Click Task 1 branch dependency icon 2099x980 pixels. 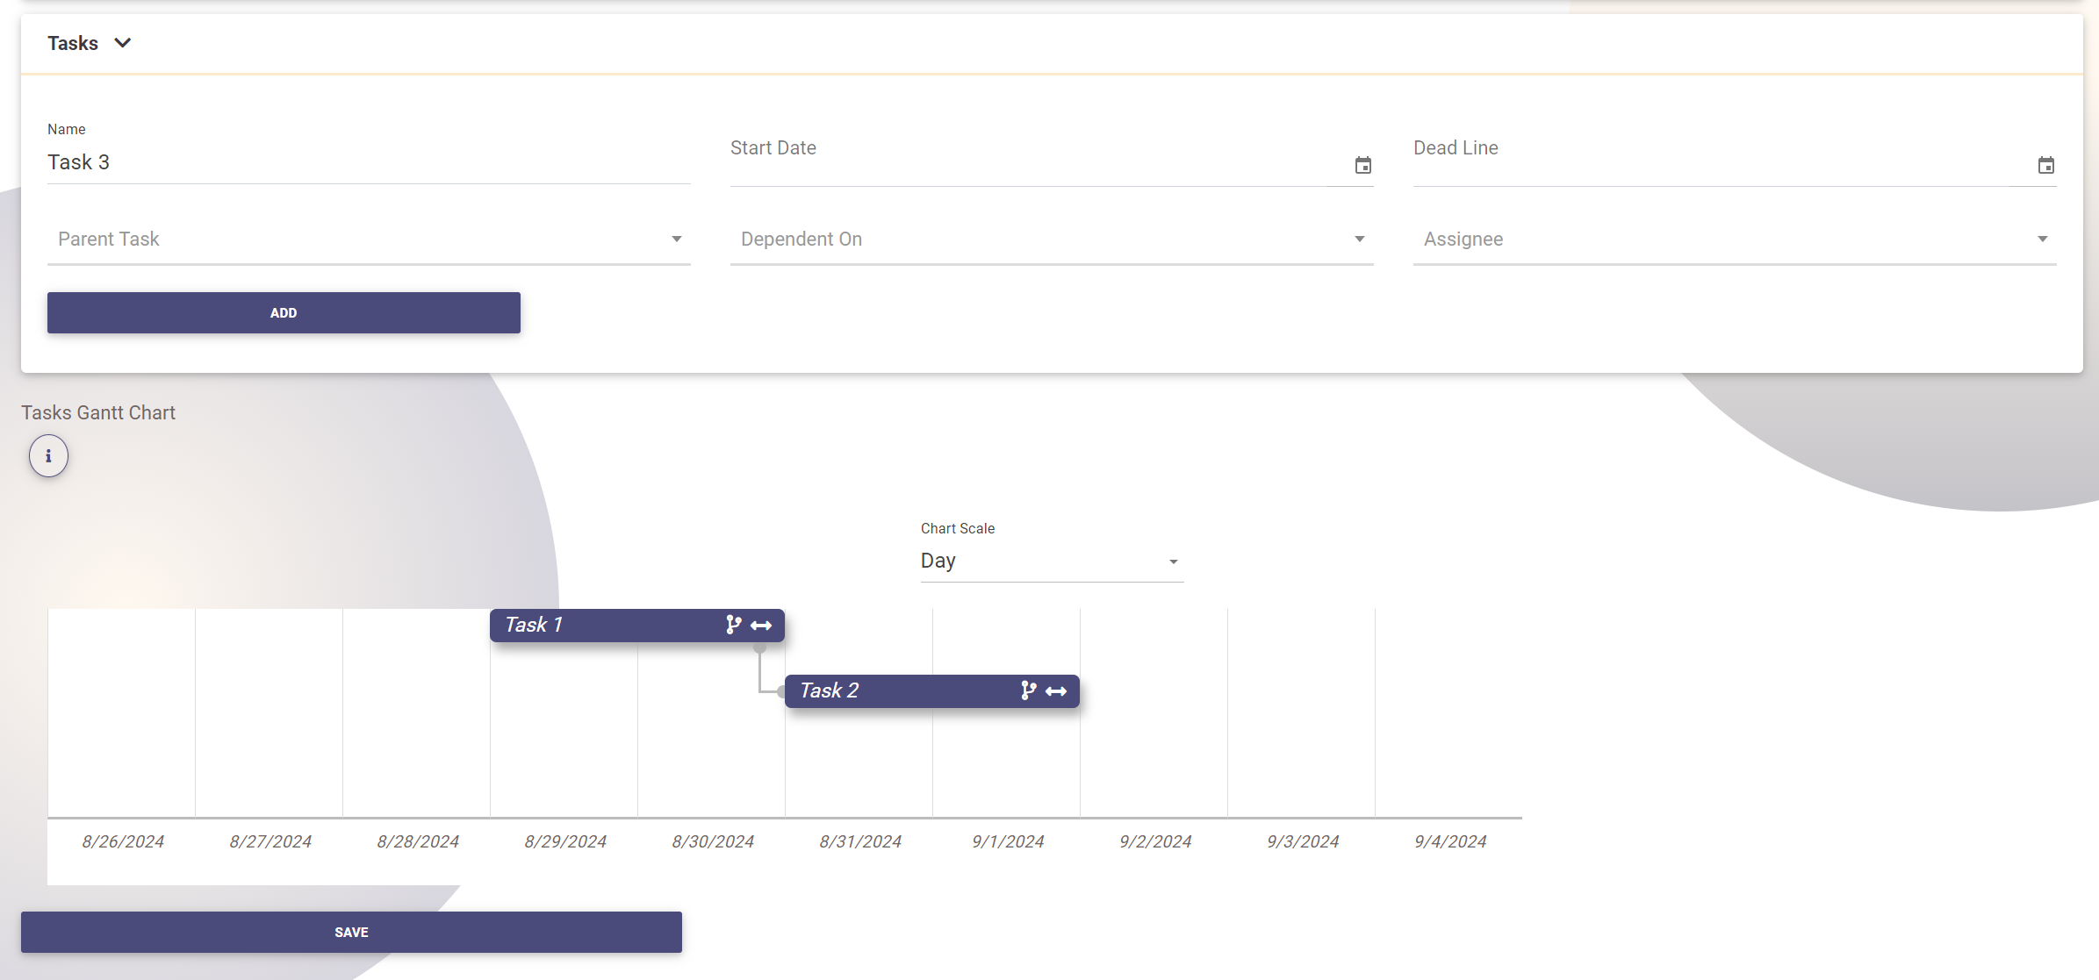click(x=733, y=625)
